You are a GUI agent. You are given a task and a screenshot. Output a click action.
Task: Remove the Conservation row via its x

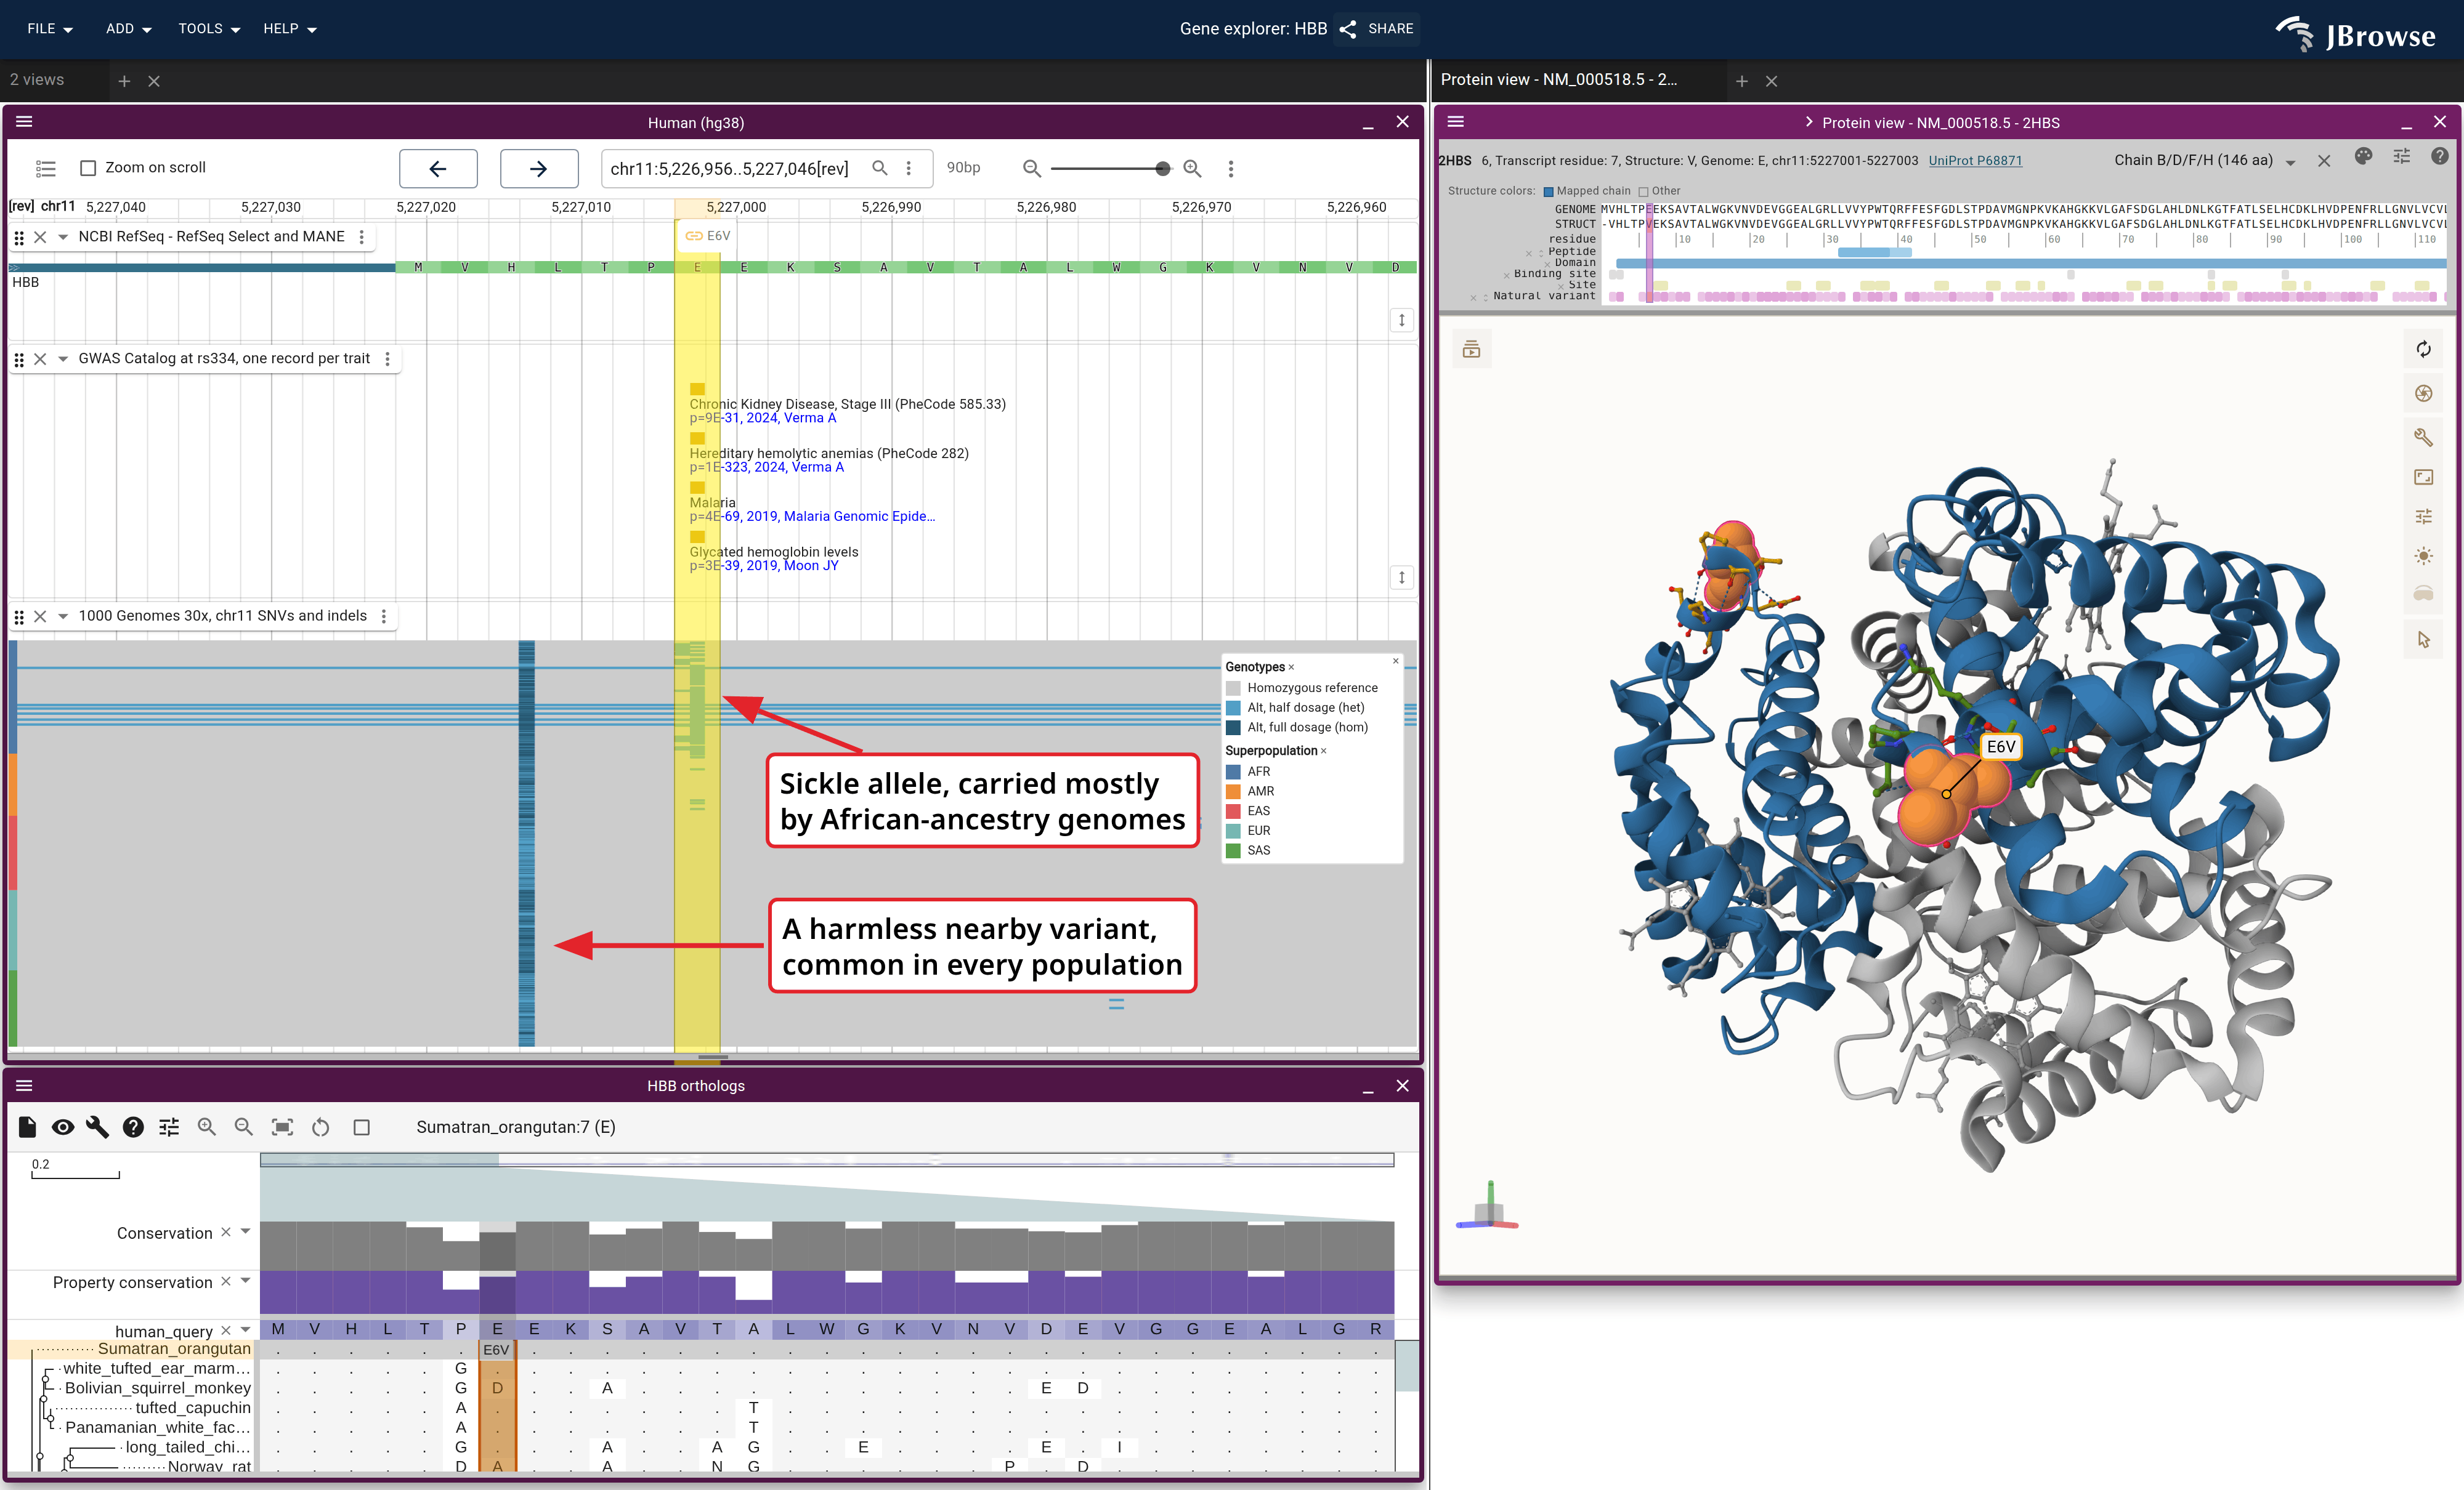point(226,1232)
